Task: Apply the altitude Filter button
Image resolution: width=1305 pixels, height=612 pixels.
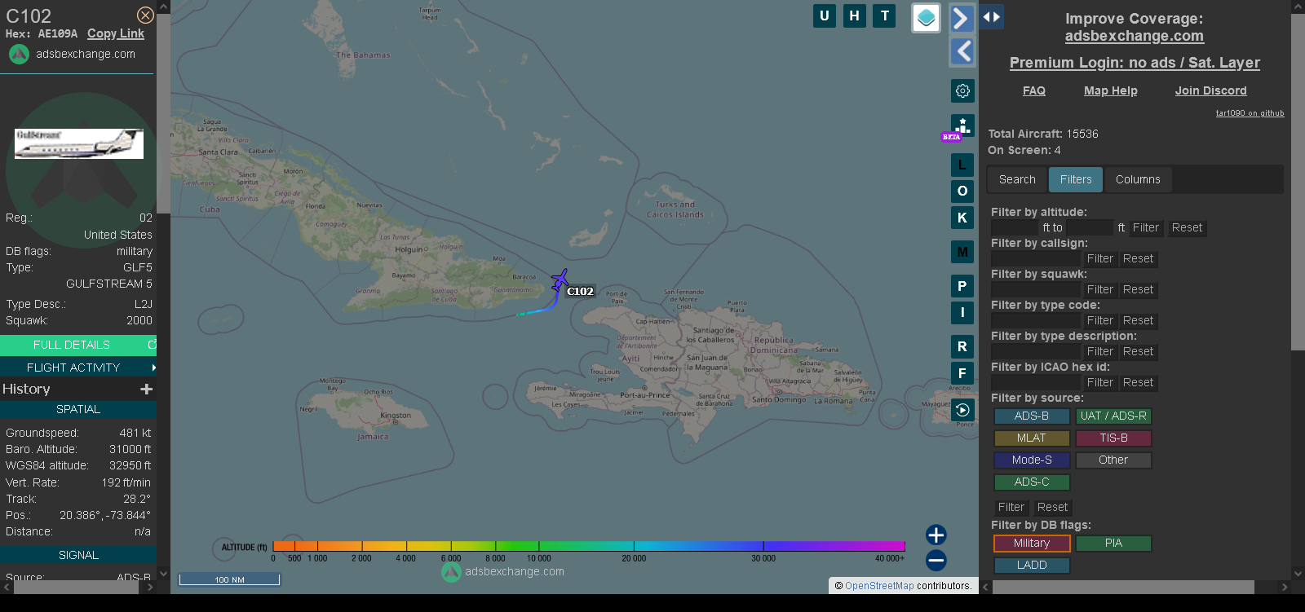Action: [1145, 227]
